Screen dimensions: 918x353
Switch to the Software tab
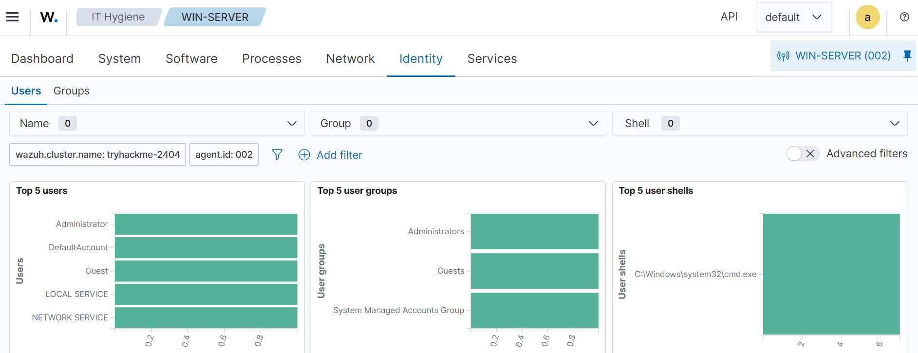click(x=191, y=58)
